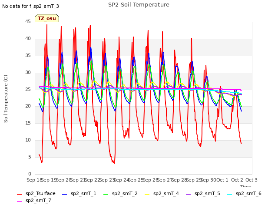278x209 pixels.
Task: Click the SP2 Soil Temperature chart title
Action: (139, 5)
